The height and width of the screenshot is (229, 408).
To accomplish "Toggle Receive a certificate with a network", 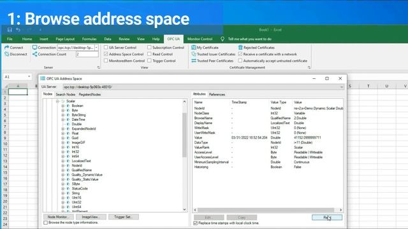I will [240, 54].
